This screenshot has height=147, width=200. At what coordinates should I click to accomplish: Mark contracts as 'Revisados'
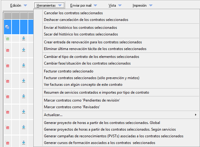(x=72, y=107)
